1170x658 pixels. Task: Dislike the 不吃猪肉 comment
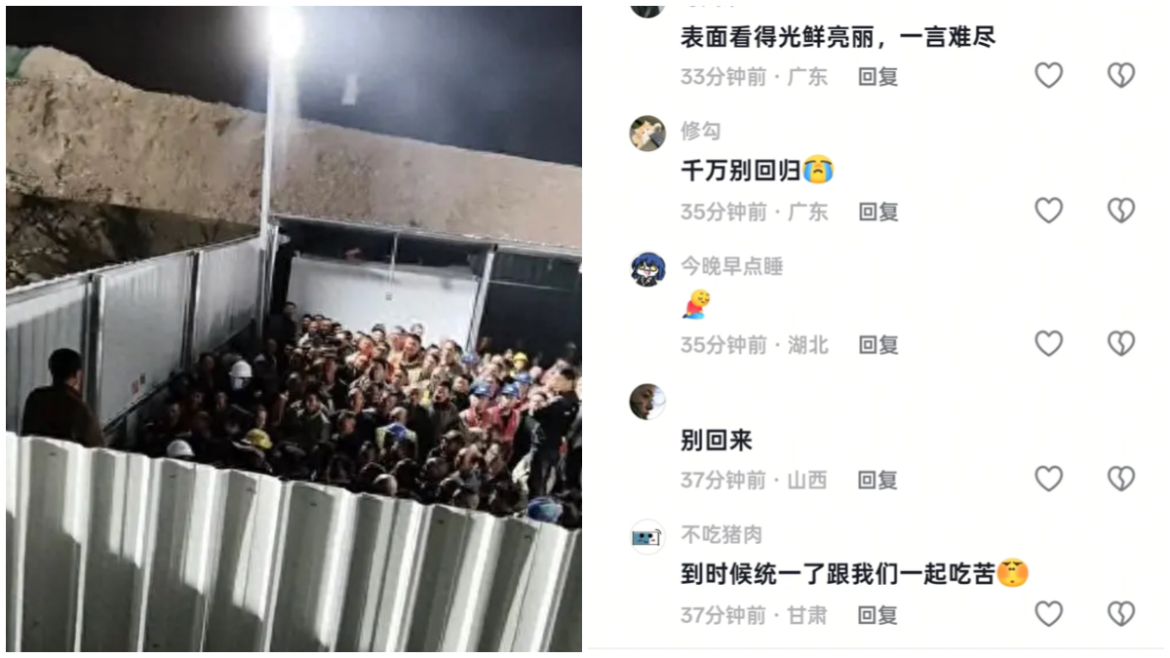1121,613
